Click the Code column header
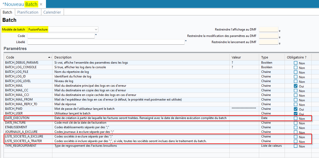 tap(28, 57)
